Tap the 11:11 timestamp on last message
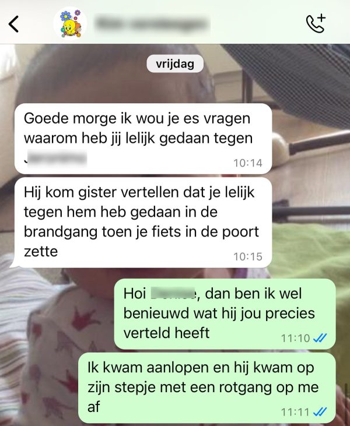This screenshot has width=350, height=426. 295,413
